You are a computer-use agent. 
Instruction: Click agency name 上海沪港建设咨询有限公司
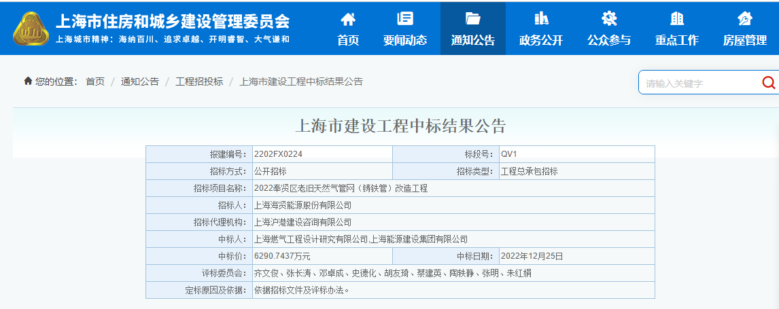pyautogui.click(x=302, y=222)
